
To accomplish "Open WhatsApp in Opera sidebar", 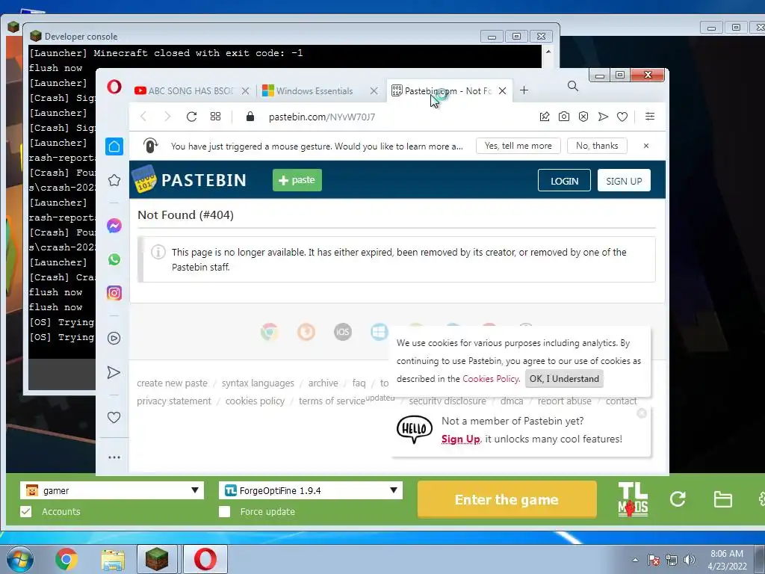I will coord(114,259).
